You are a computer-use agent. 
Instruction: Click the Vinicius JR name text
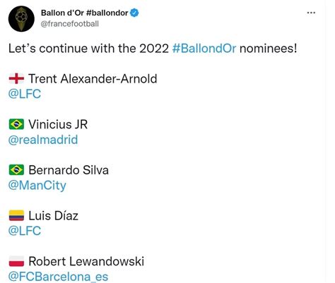(58, 124)
